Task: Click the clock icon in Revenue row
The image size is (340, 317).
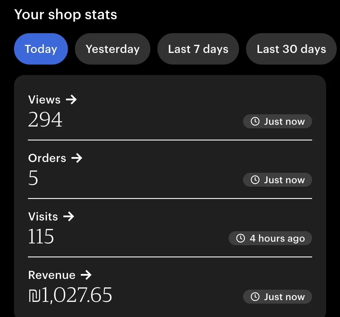Action: pyautogui.click(x=255, y=297)
